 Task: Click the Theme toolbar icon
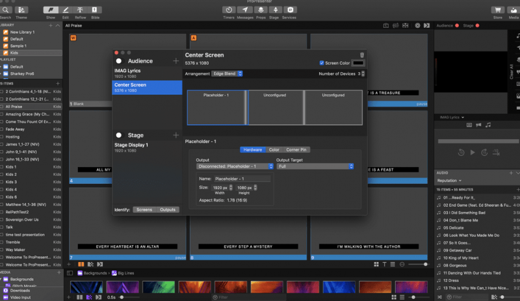point(21,10)
